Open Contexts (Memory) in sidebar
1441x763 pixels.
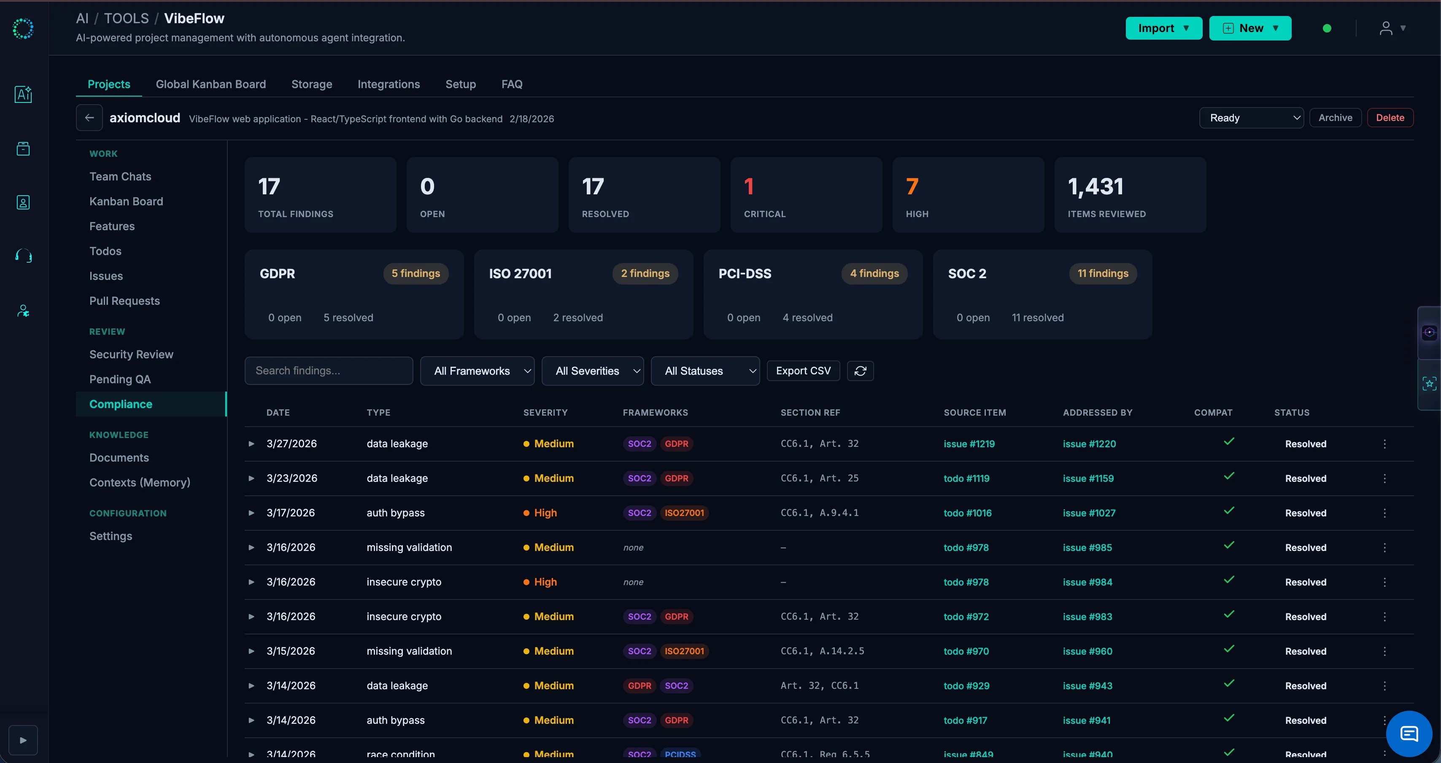[x=140, y=482]
